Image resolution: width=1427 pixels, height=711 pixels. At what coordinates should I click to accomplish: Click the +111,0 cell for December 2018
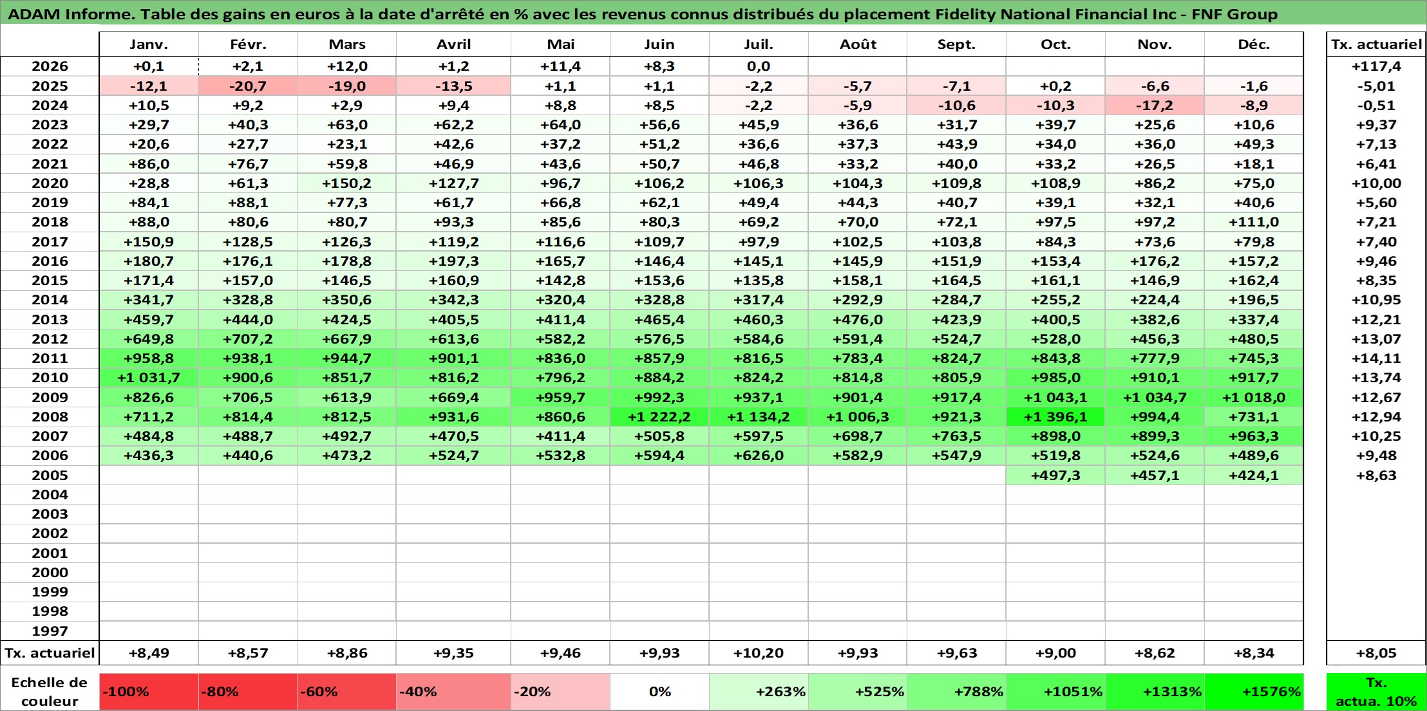tap(1254, 222)
